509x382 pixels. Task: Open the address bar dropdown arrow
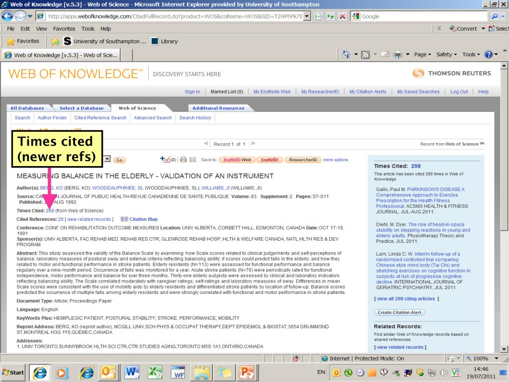(307, 16)
